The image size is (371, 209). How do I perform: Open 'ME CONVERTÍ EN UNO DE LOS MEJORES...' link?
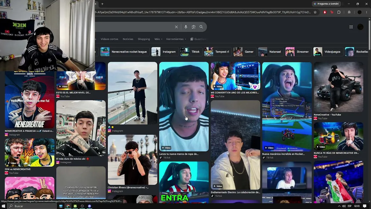click(x=235, y=93)
